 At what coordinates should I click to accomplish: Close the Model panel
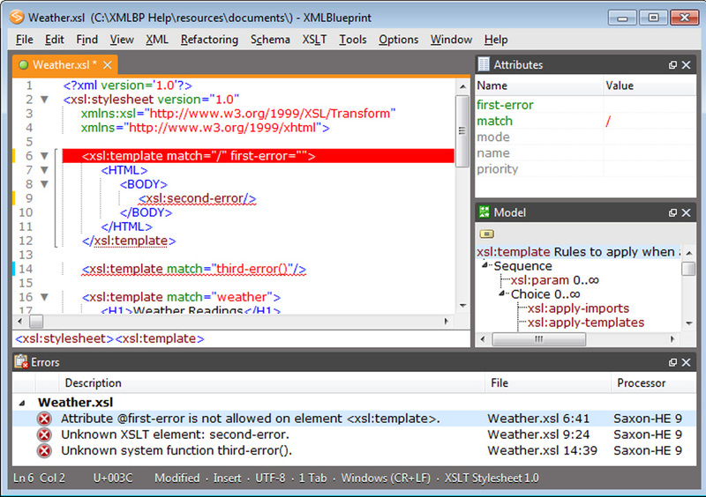coord(688,212)
